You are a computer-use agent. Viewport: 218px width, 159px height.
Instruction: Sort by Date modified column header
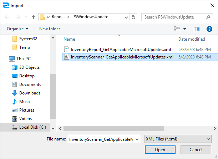point(192,39)
